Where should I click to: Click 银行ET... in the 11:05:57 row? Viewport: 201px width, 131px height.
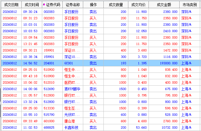[72, 95]
